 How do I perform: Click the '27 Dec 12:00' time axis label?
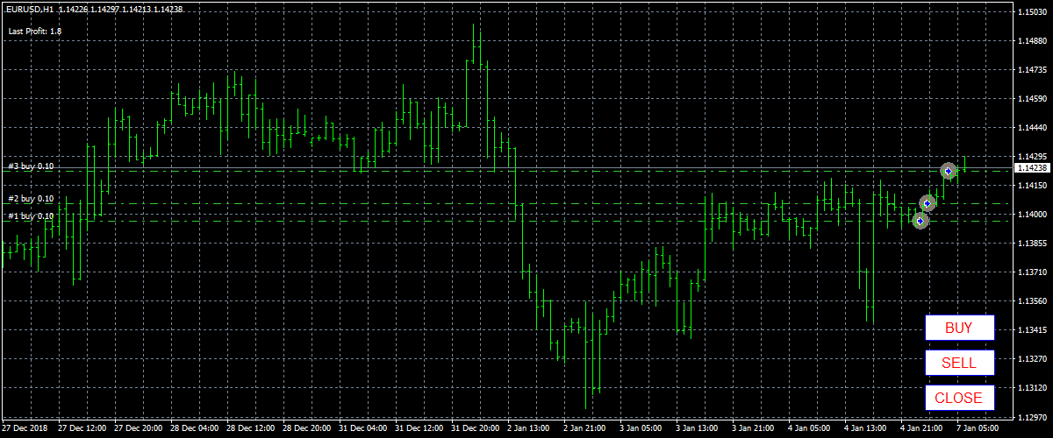coord(82,429)
